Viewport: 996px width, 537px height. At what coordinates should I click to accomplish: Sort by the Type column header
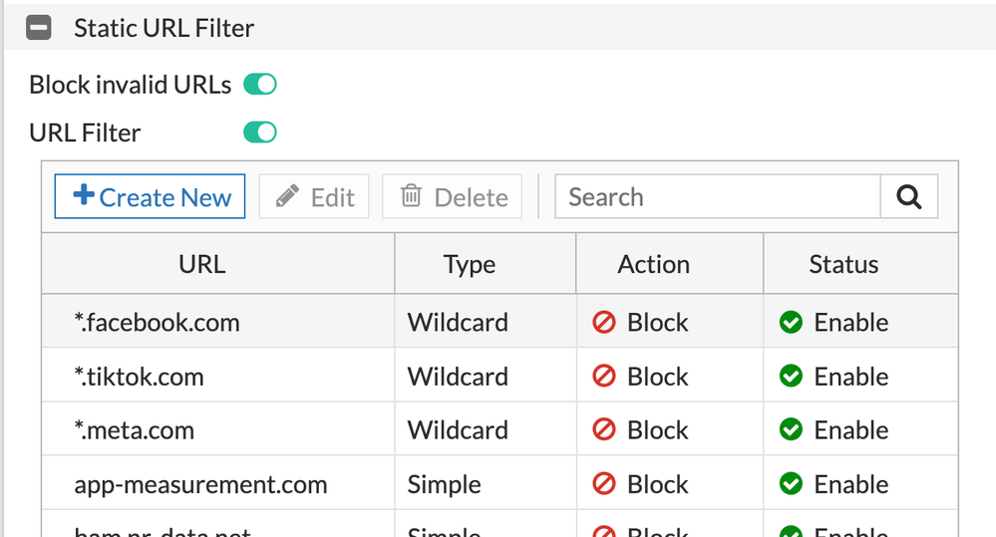click(x=469, y=264)
